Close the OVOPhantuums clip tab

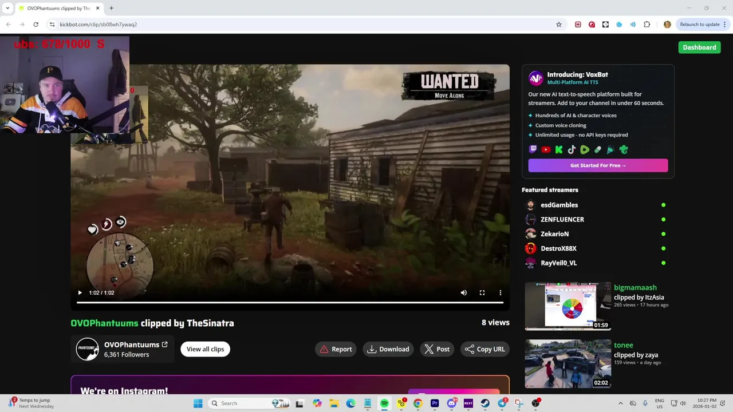(x=98, y=8)
